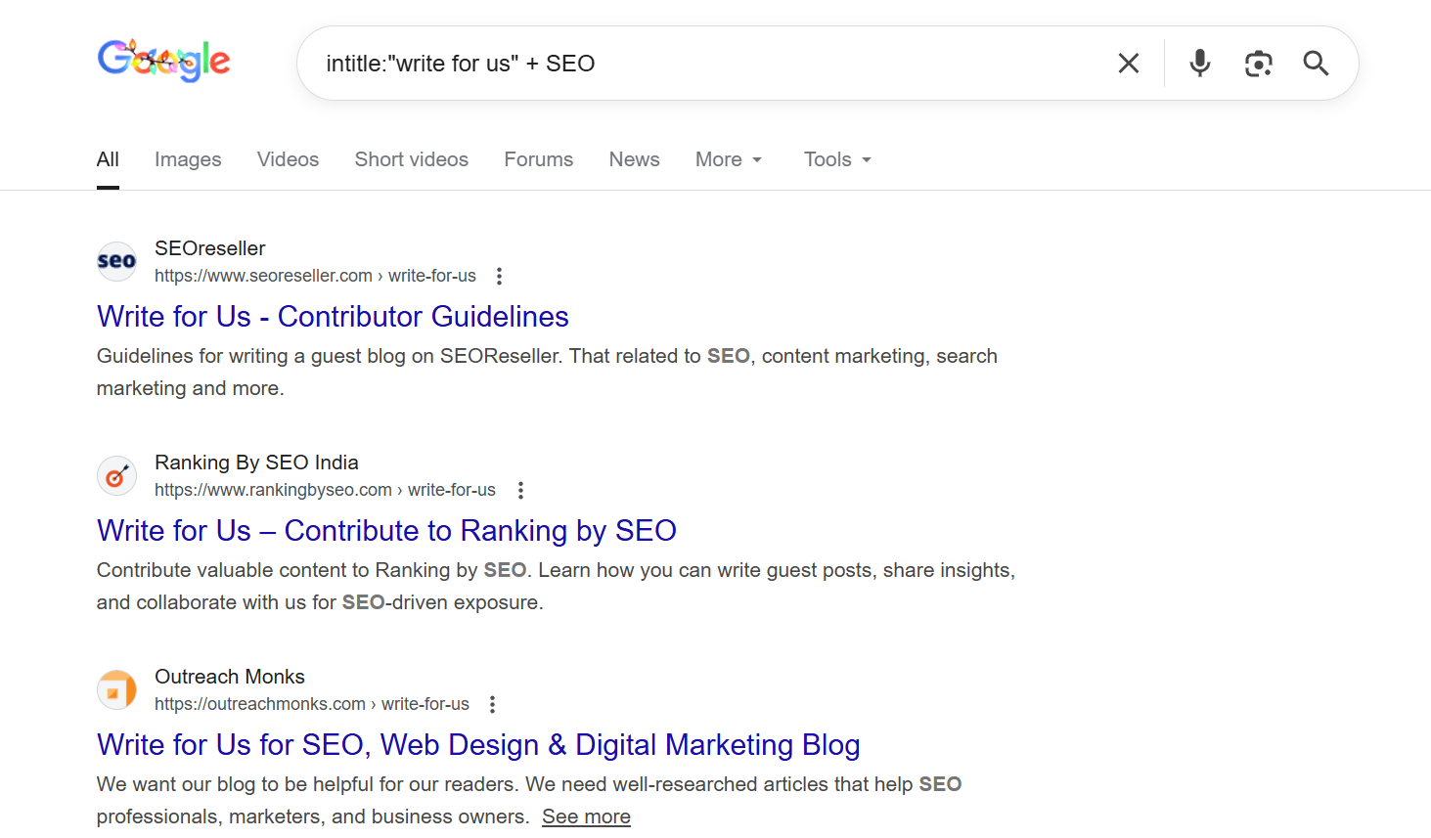Click the Outreach Monks favicon

point(116,689)
